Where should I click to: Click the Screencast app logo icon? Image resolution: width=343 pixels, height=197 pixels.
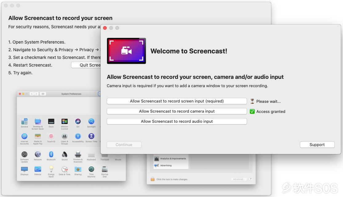pos(126,51)
